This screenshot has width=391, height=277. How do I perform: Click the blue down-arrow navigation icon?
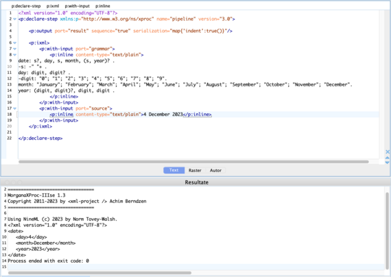click(388, 162)
